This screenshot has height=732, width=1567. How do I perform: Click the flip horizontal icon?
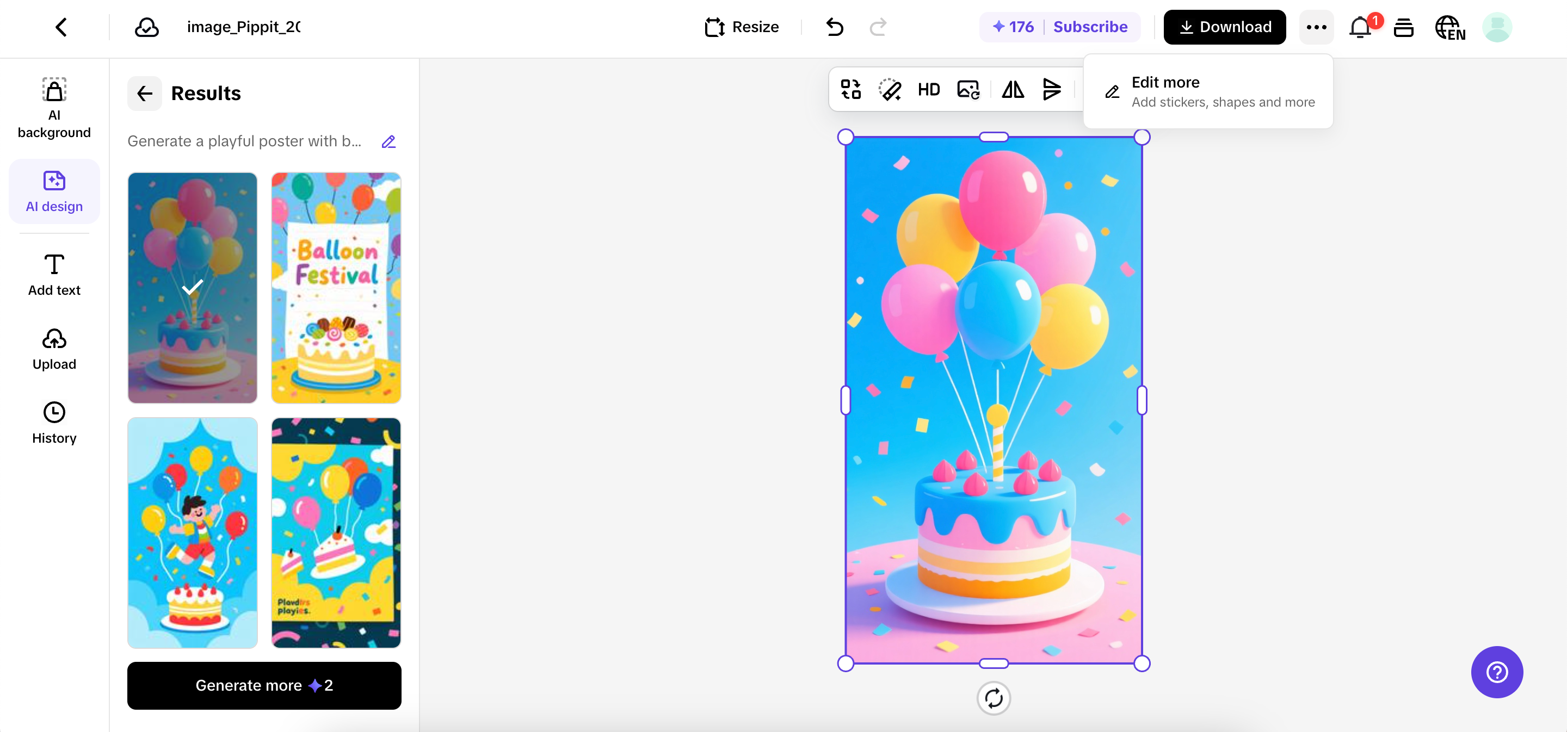tap(1013, 90)
